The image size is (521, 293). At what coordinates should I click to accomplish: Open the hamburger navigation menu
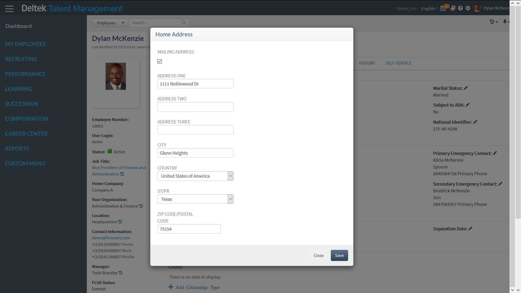(9, 9)
